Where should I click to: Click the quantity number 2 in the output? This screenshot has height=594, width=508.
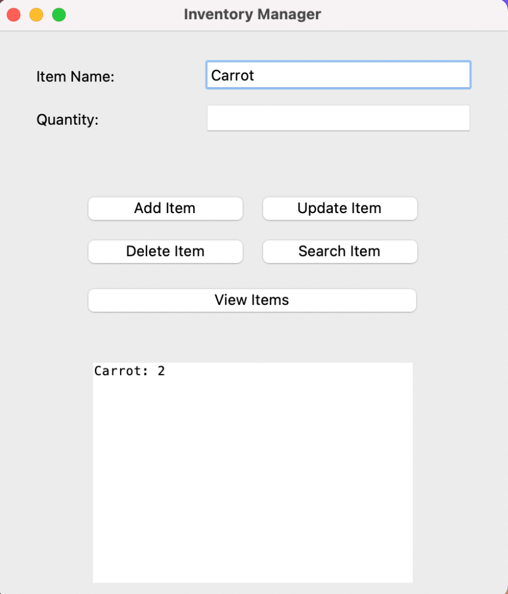[x=161, y=371]
